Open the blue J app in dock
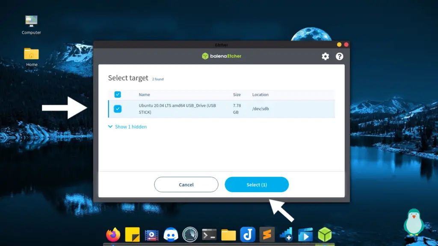This screenshot has height=246, width=438. tap(248, 234)
